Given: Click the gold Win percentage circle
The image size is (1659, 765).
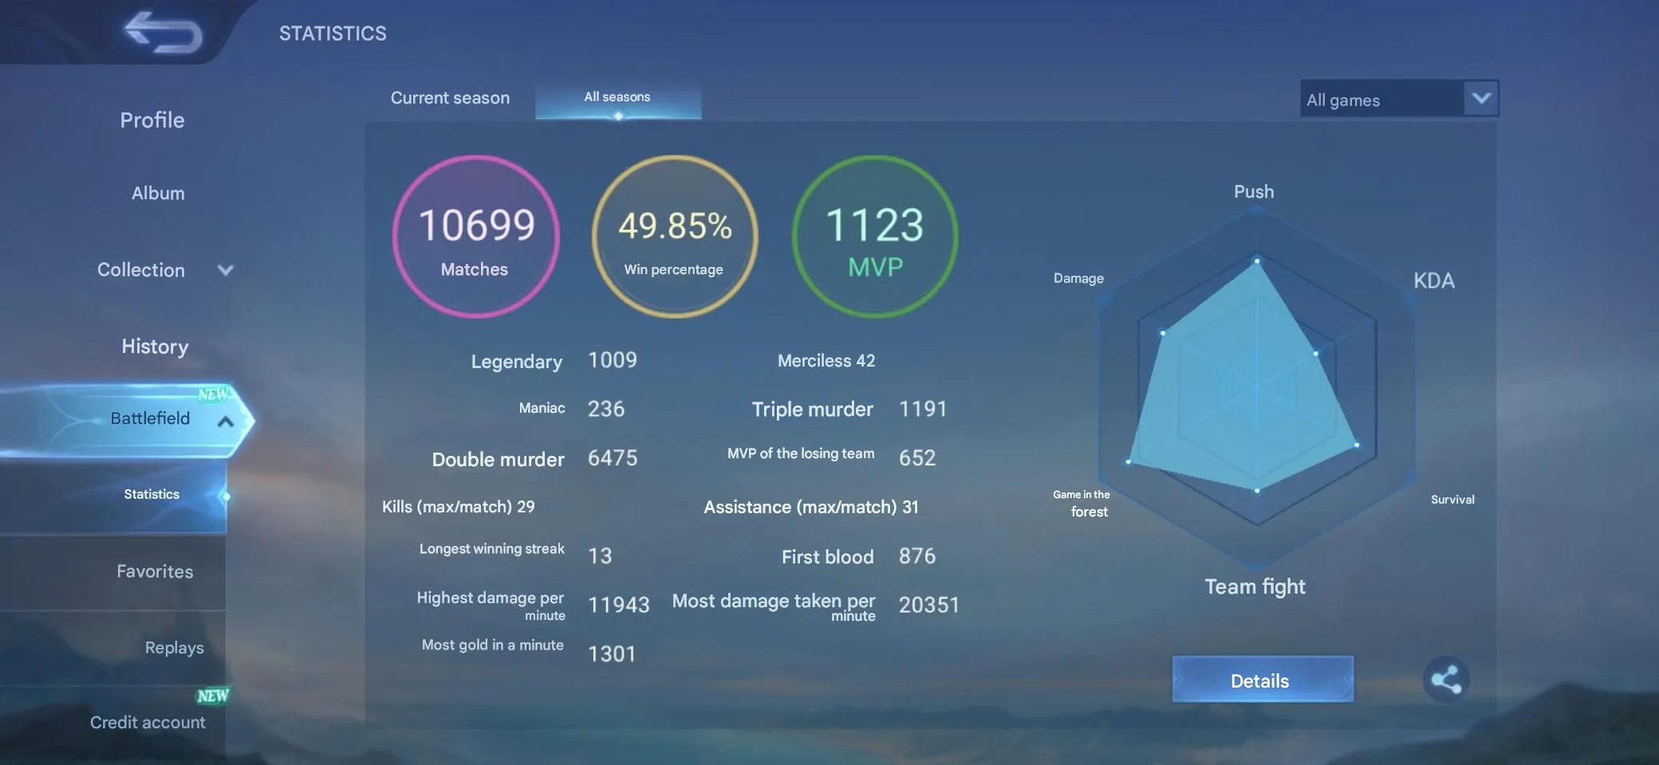Looking at the screenshot, I should [675, 237].
